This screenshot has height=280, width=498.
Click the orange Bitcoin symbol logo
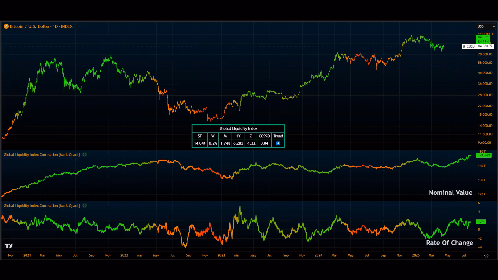pyautogui.click(x=6, y=26)
